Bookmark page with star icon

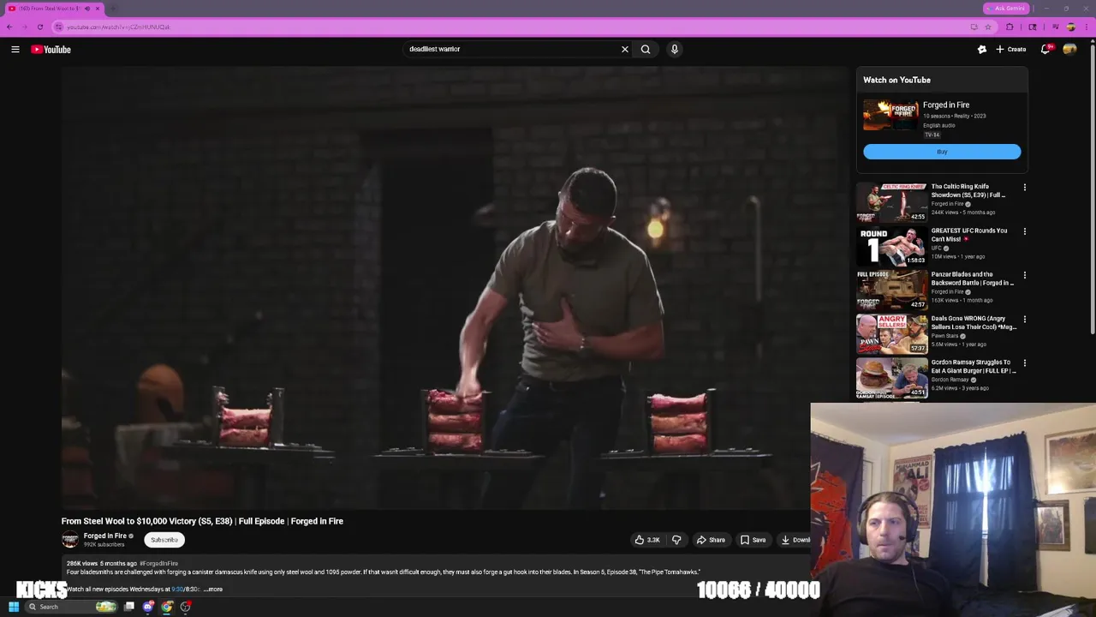pos(988,27)
